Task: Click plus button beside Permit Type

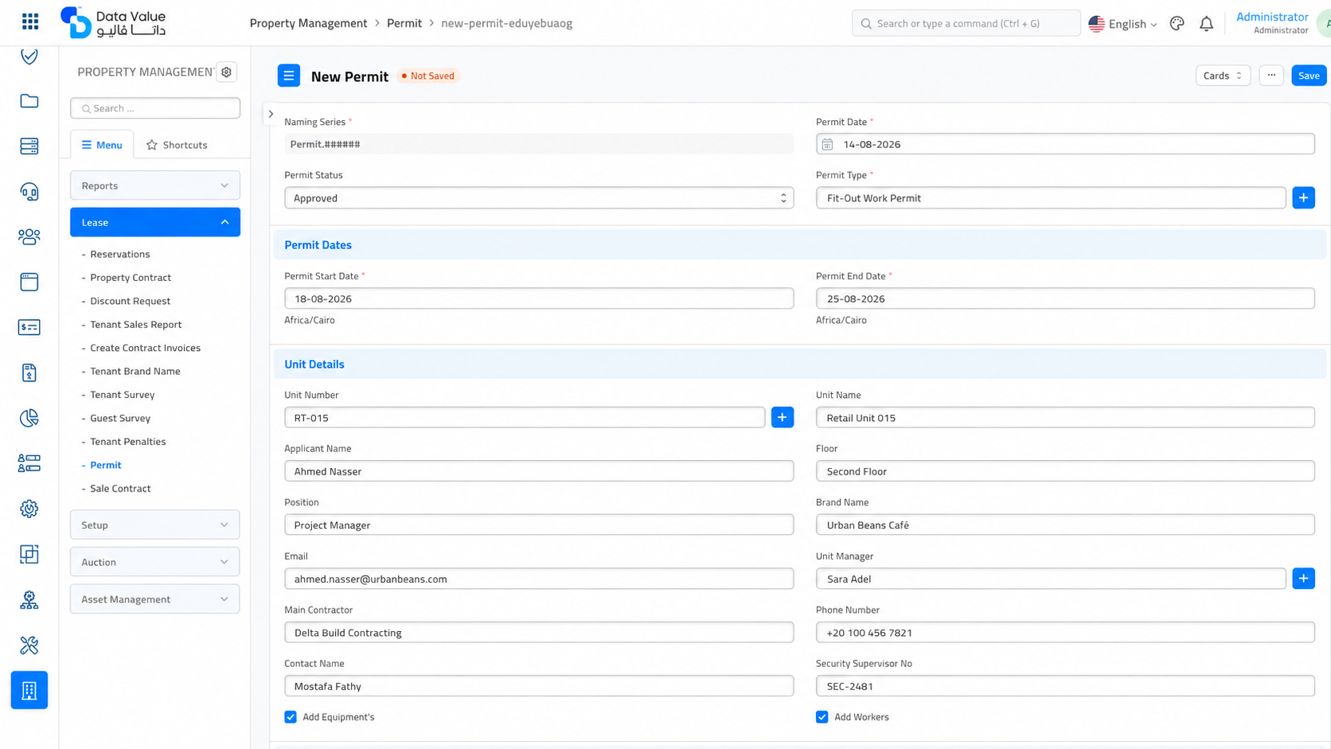Action: pyautogui.click(x=1304, y=197)
